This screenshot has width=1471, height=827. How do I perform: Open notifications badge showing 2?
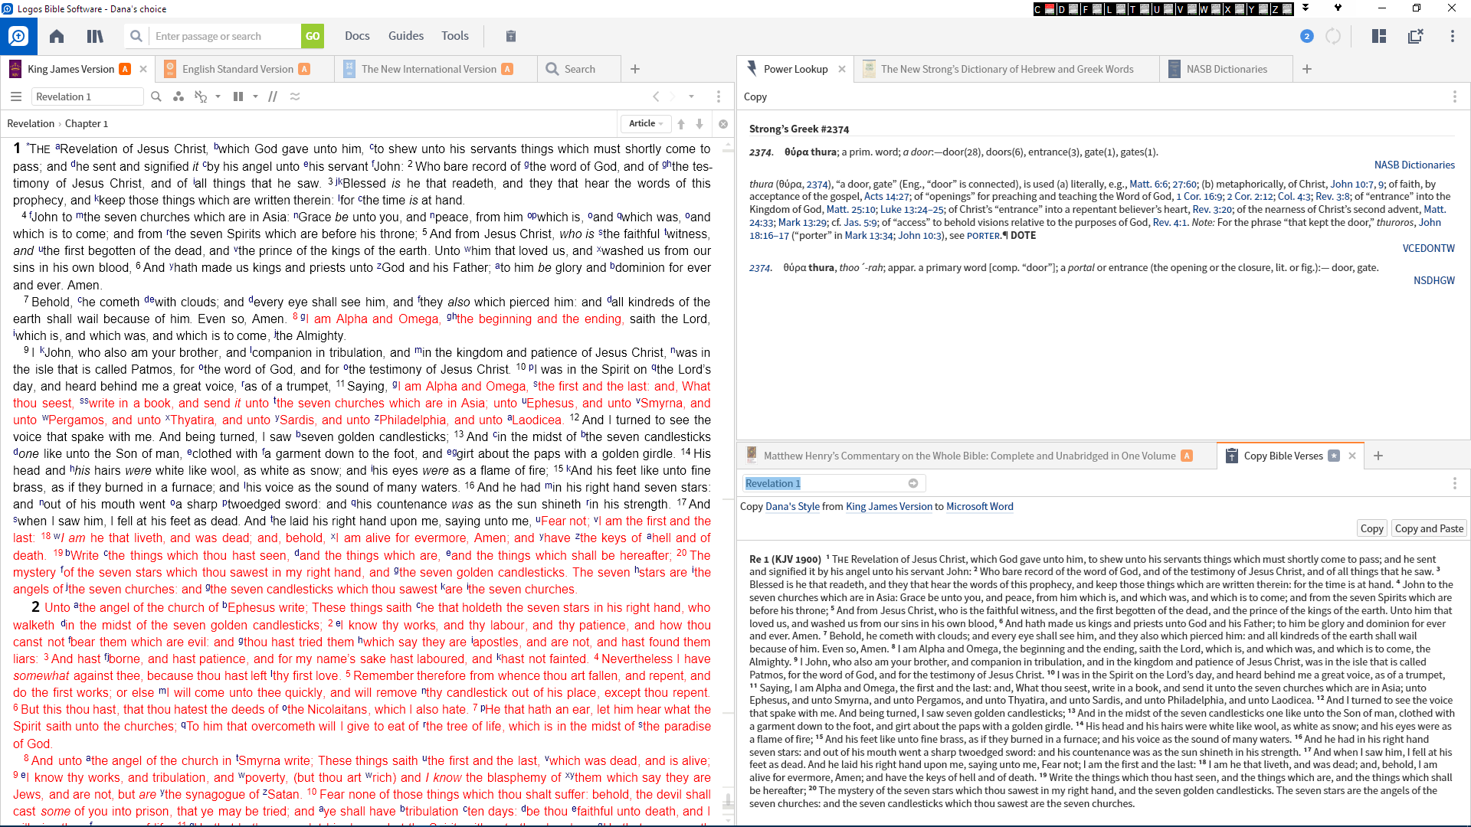coord(1307,36)
